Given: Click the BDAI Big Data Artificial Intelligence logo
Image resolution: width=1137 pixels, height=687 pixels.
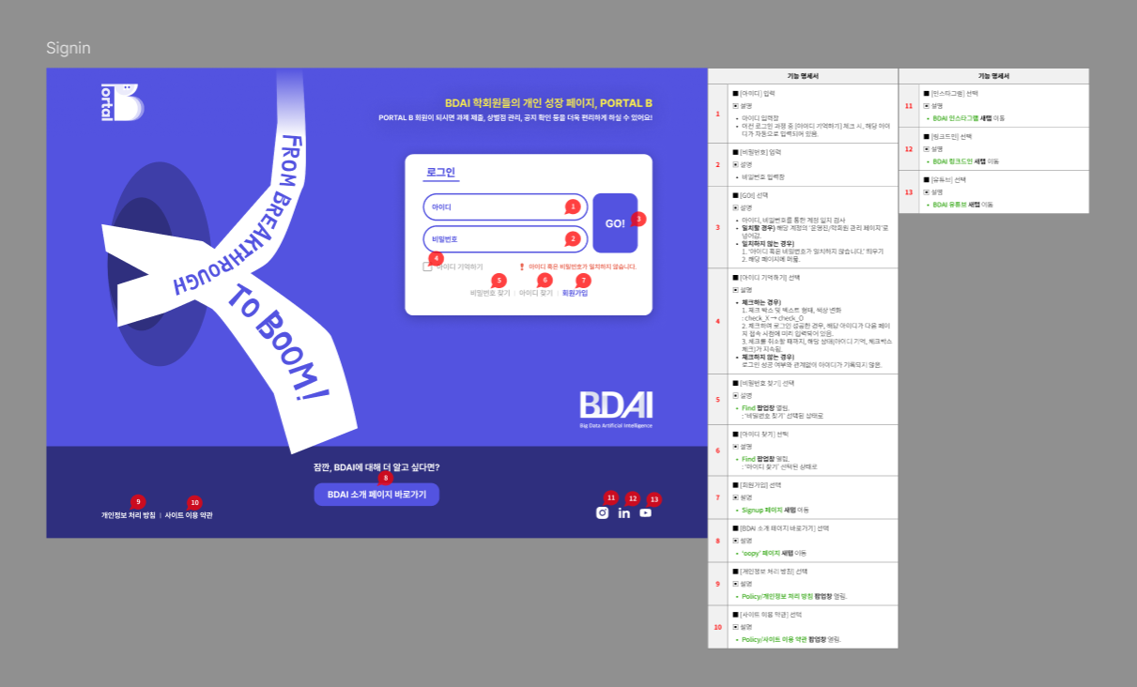Looking at the screenshot, I should click(x=616, y=410).
